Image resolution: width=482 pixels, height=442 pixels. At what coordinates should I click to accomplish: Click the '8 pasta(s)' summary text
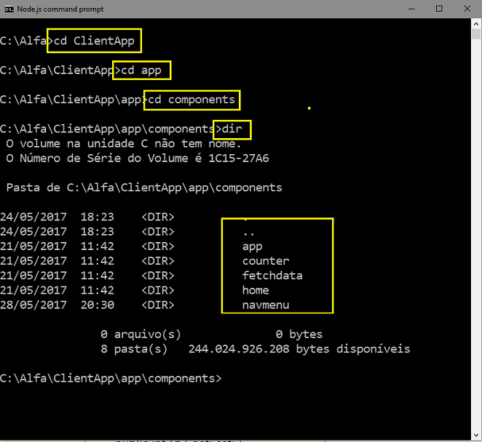(x=134, y=349)
